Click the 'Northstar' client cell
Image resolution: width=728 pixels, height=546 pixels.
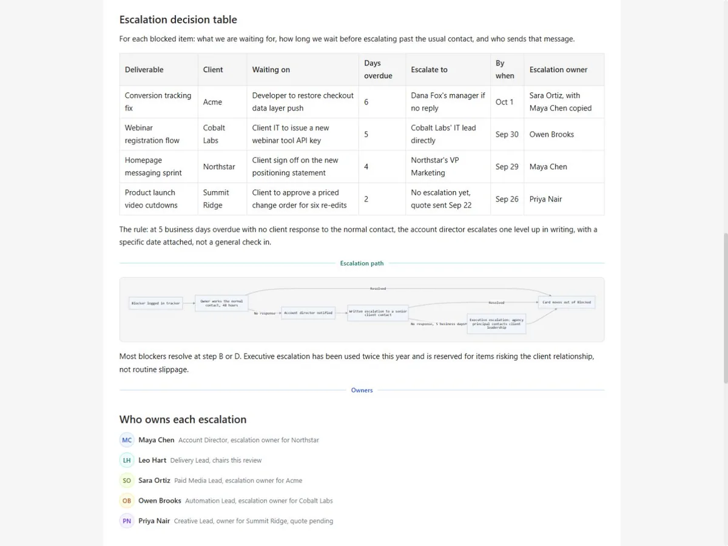pyautogui.click(x=223, y=166)
